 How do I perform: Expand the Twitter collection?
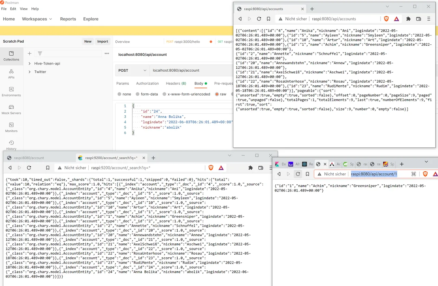[29, 72]
